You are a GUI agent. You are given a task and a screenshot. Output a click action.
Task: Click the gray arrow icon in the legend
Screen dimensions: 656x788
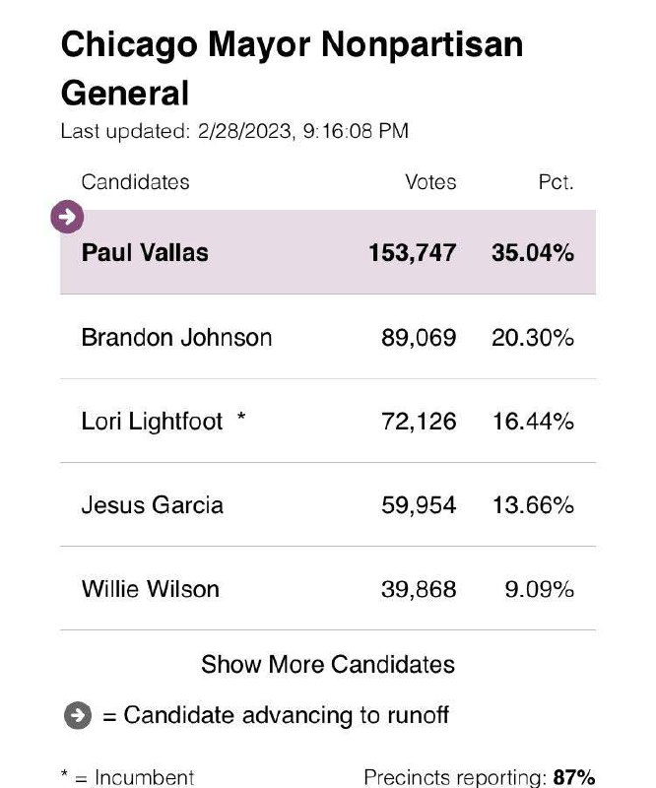click(x=79, y=715)
